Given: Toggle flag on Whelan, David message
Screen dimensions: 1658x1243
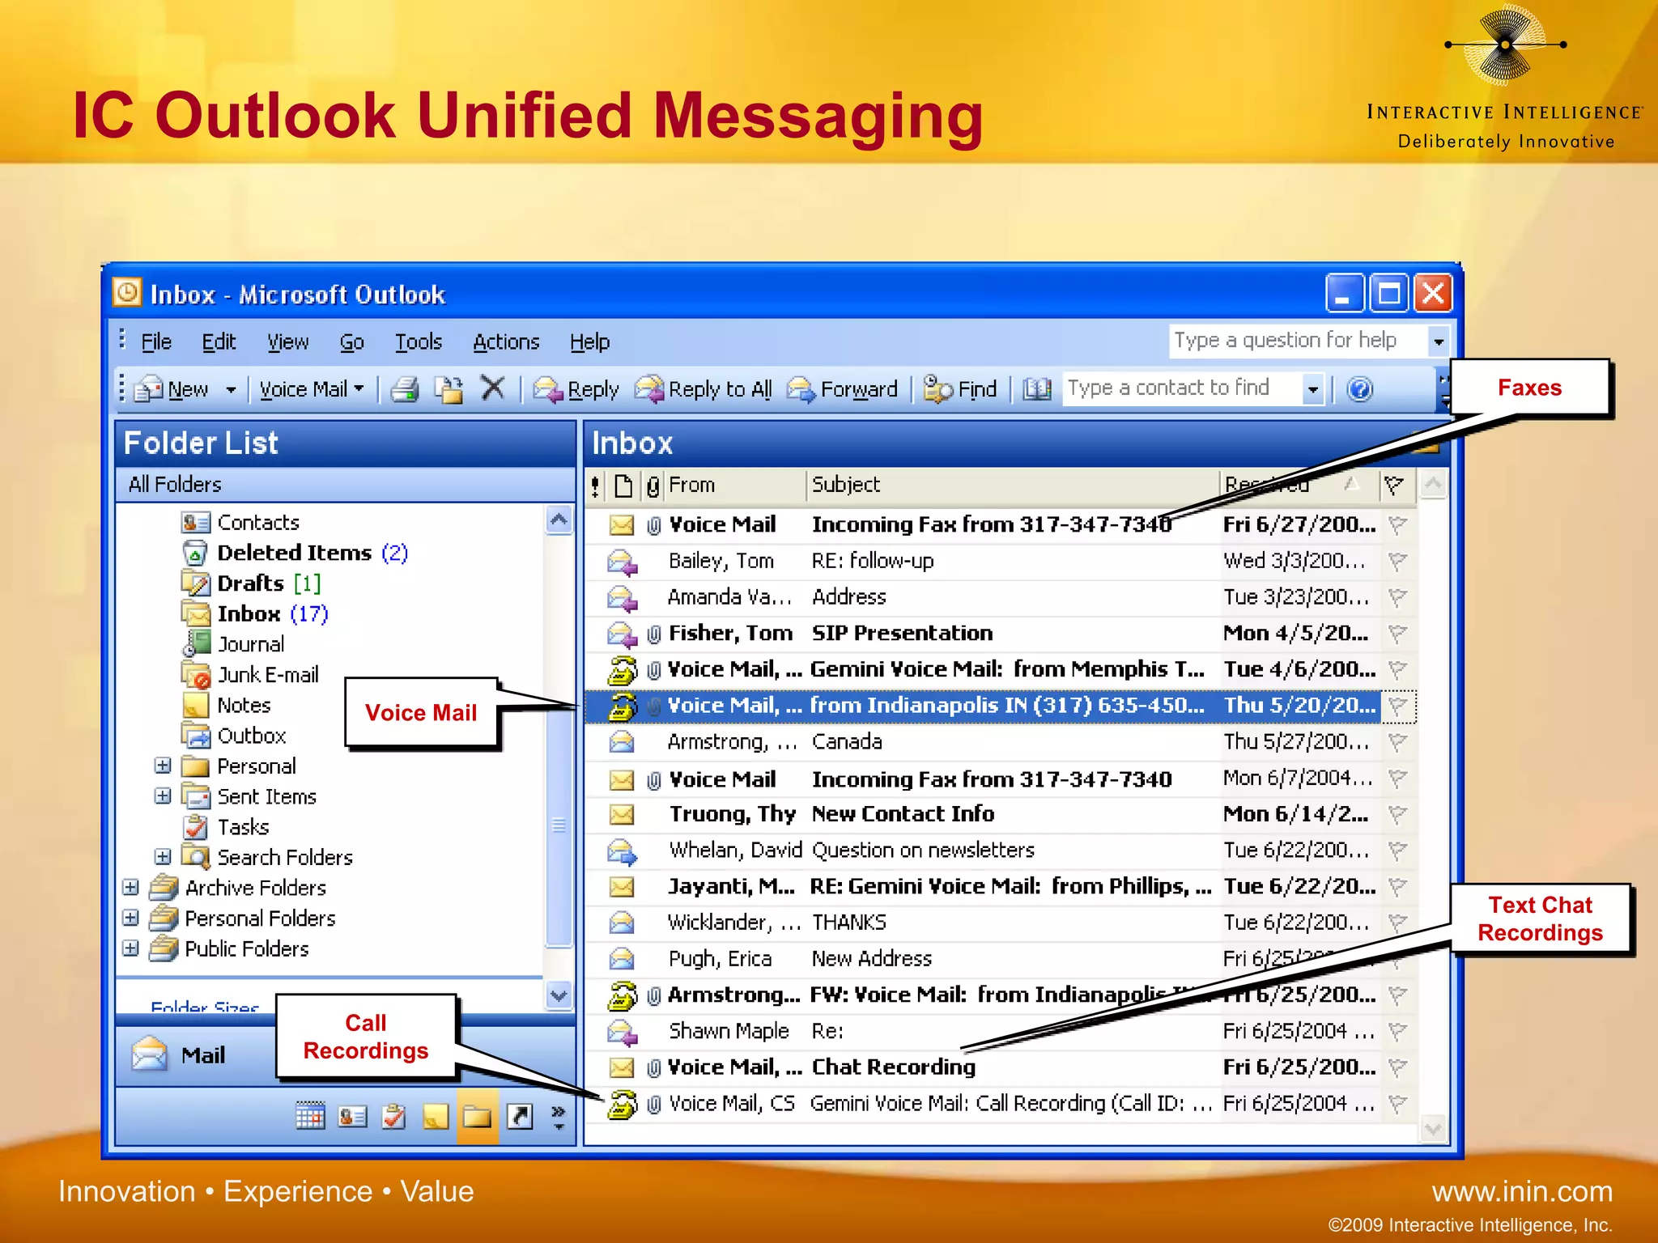Looking at the screenshot, I should (x=1397, y=851).
